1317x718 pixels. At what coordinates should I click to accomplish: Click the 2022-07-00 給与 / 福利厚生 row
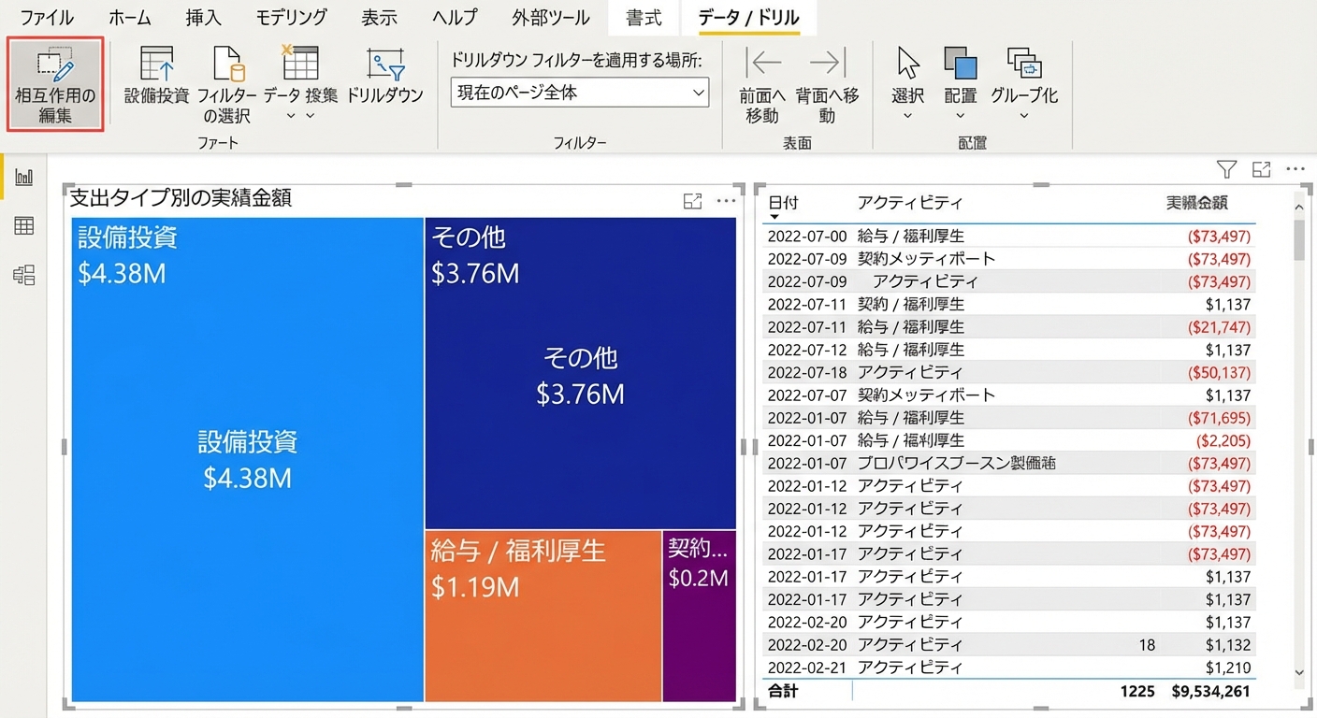[x=1008, y=236]
